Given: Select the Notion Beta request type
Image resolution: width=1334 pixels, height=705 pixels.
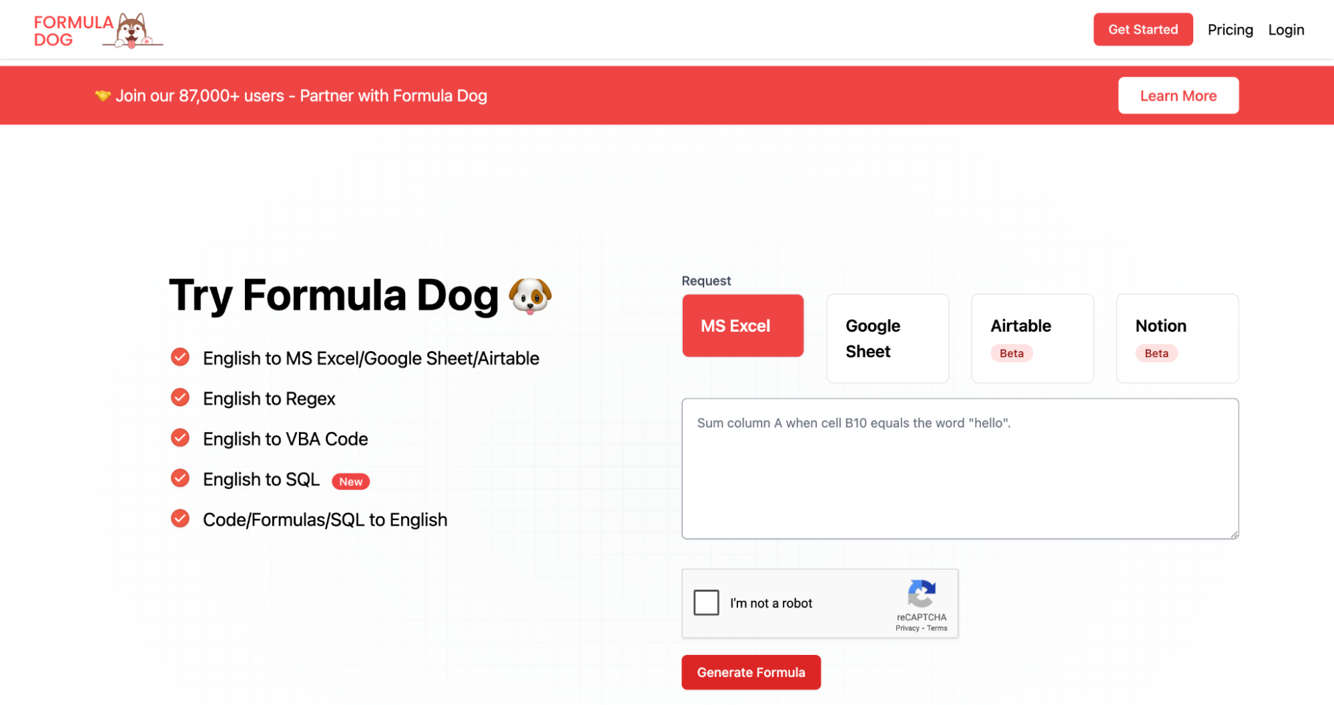Looking at the screenshot, I should coord(1177,338).
